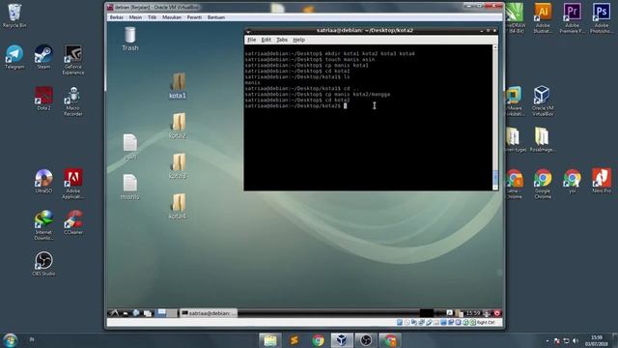Open Adobe Photoshop desktop shortcut

click(601, 18)
